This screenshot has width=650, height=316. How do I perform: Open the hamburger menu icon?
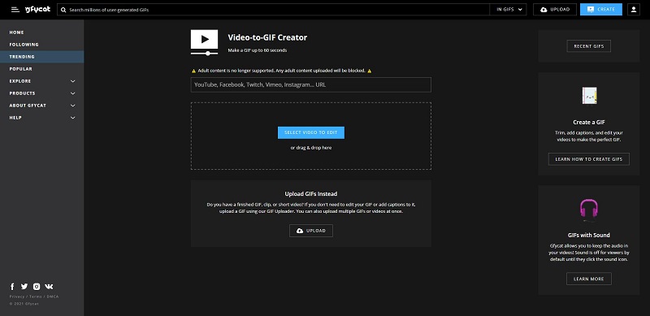[15, 10]
